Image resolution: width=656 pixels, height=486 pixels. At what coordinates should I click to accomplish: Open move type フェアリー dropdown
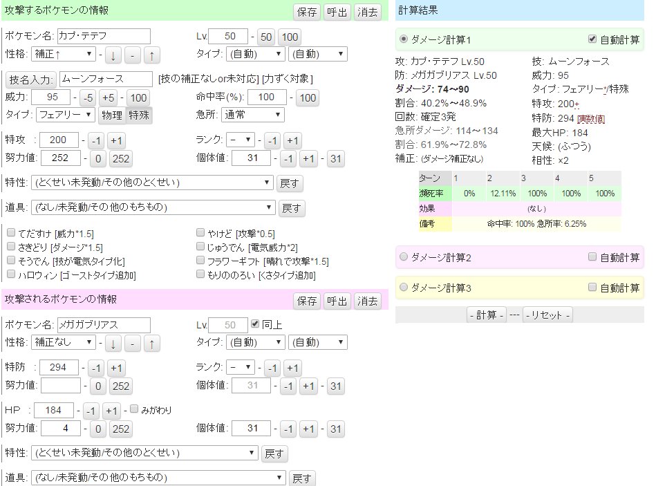click(x=65, y=115)
